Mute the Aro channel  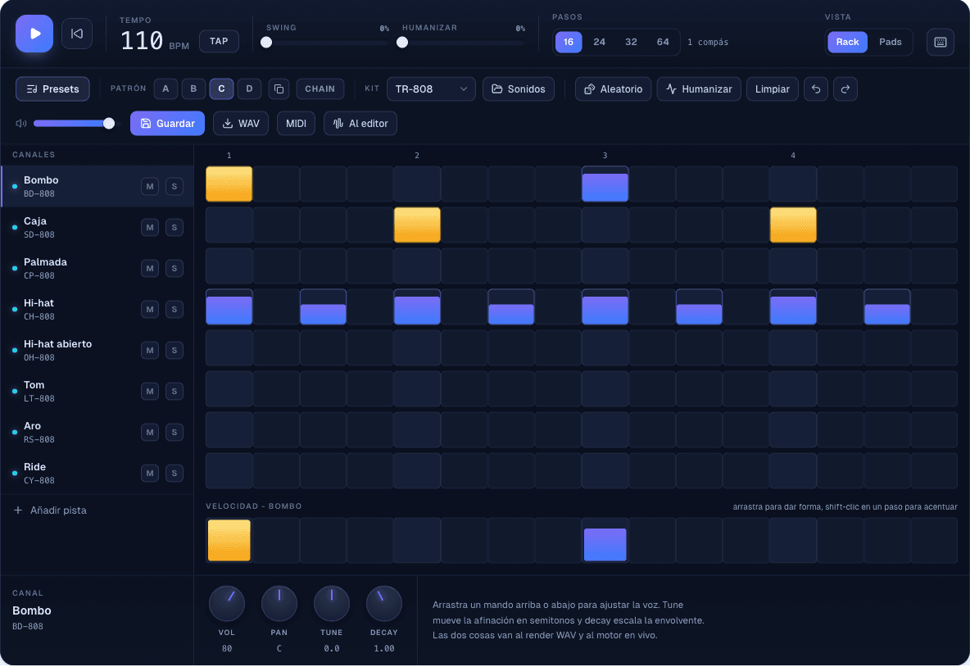[150, 433]
